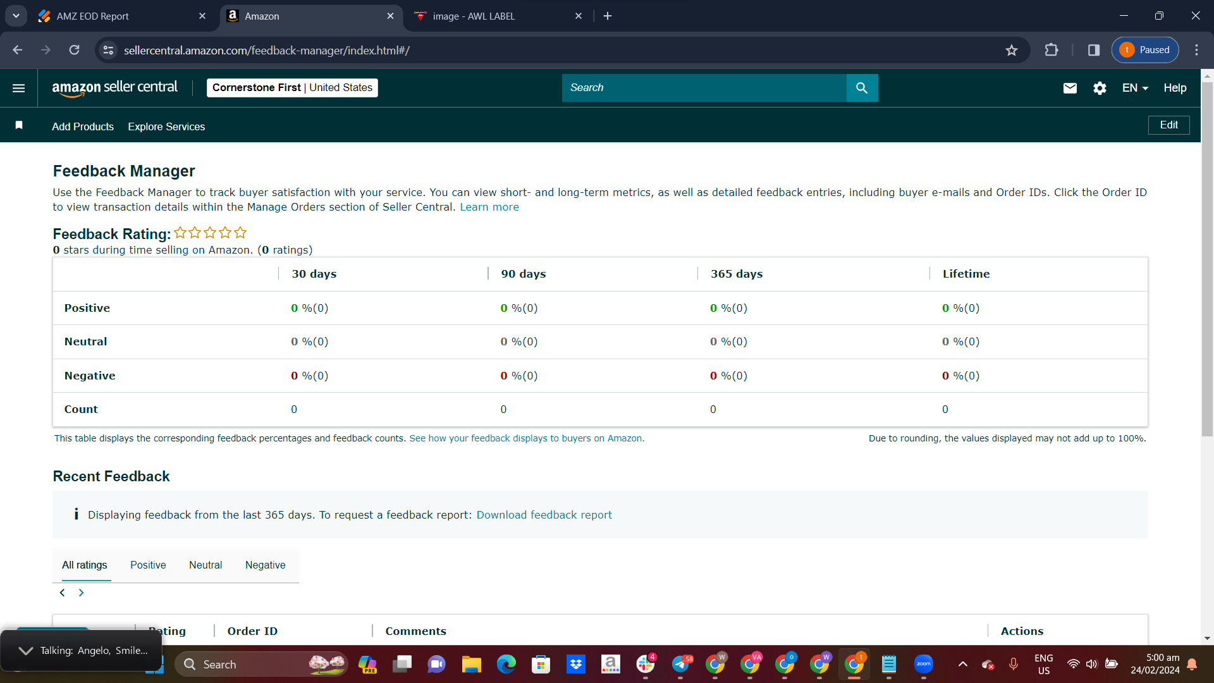Open the Help link

click(x=1175, y=88)
